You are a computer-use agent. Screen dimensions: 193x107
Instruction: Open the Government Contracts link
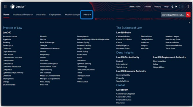pos(50,48)
